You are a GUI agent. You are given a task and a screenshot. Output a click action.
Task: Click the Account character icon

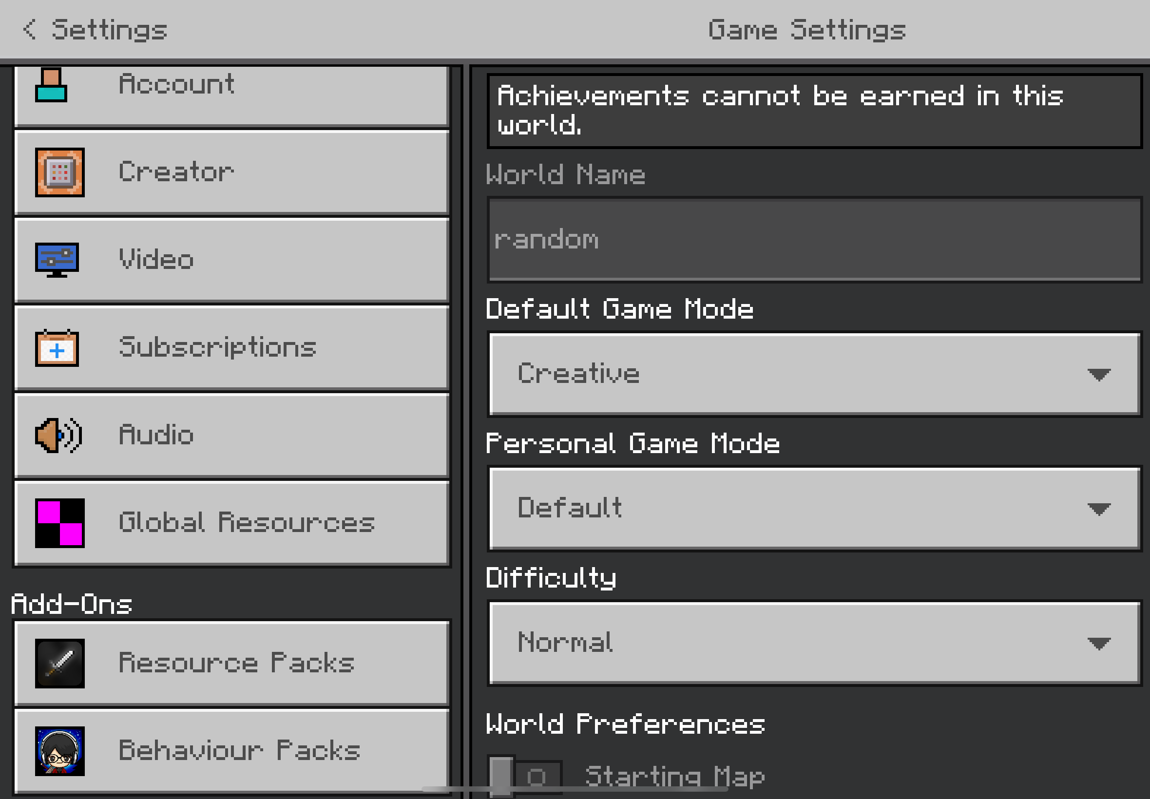click(x=51, y=85)
